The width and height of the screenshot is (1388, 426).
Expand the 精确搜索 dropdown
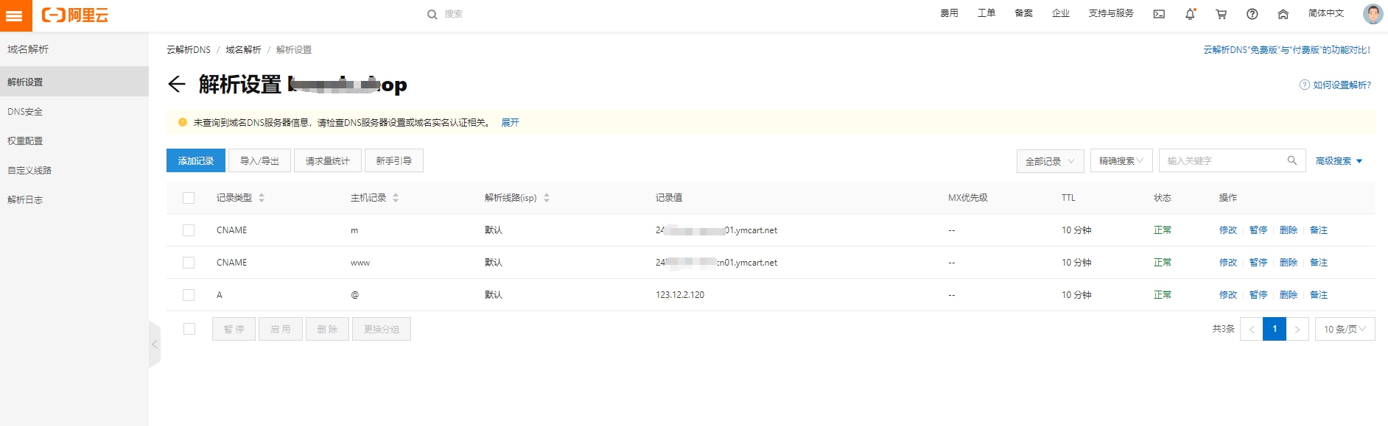click(1121, 161)
